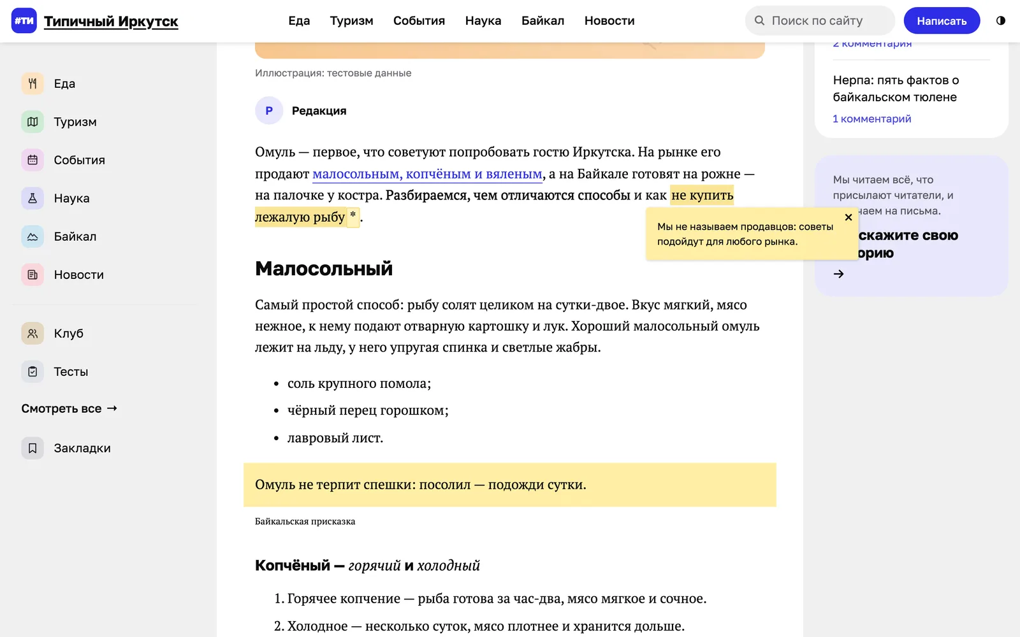
Task: Select the События calendar icon
Action: pos(33,160)
